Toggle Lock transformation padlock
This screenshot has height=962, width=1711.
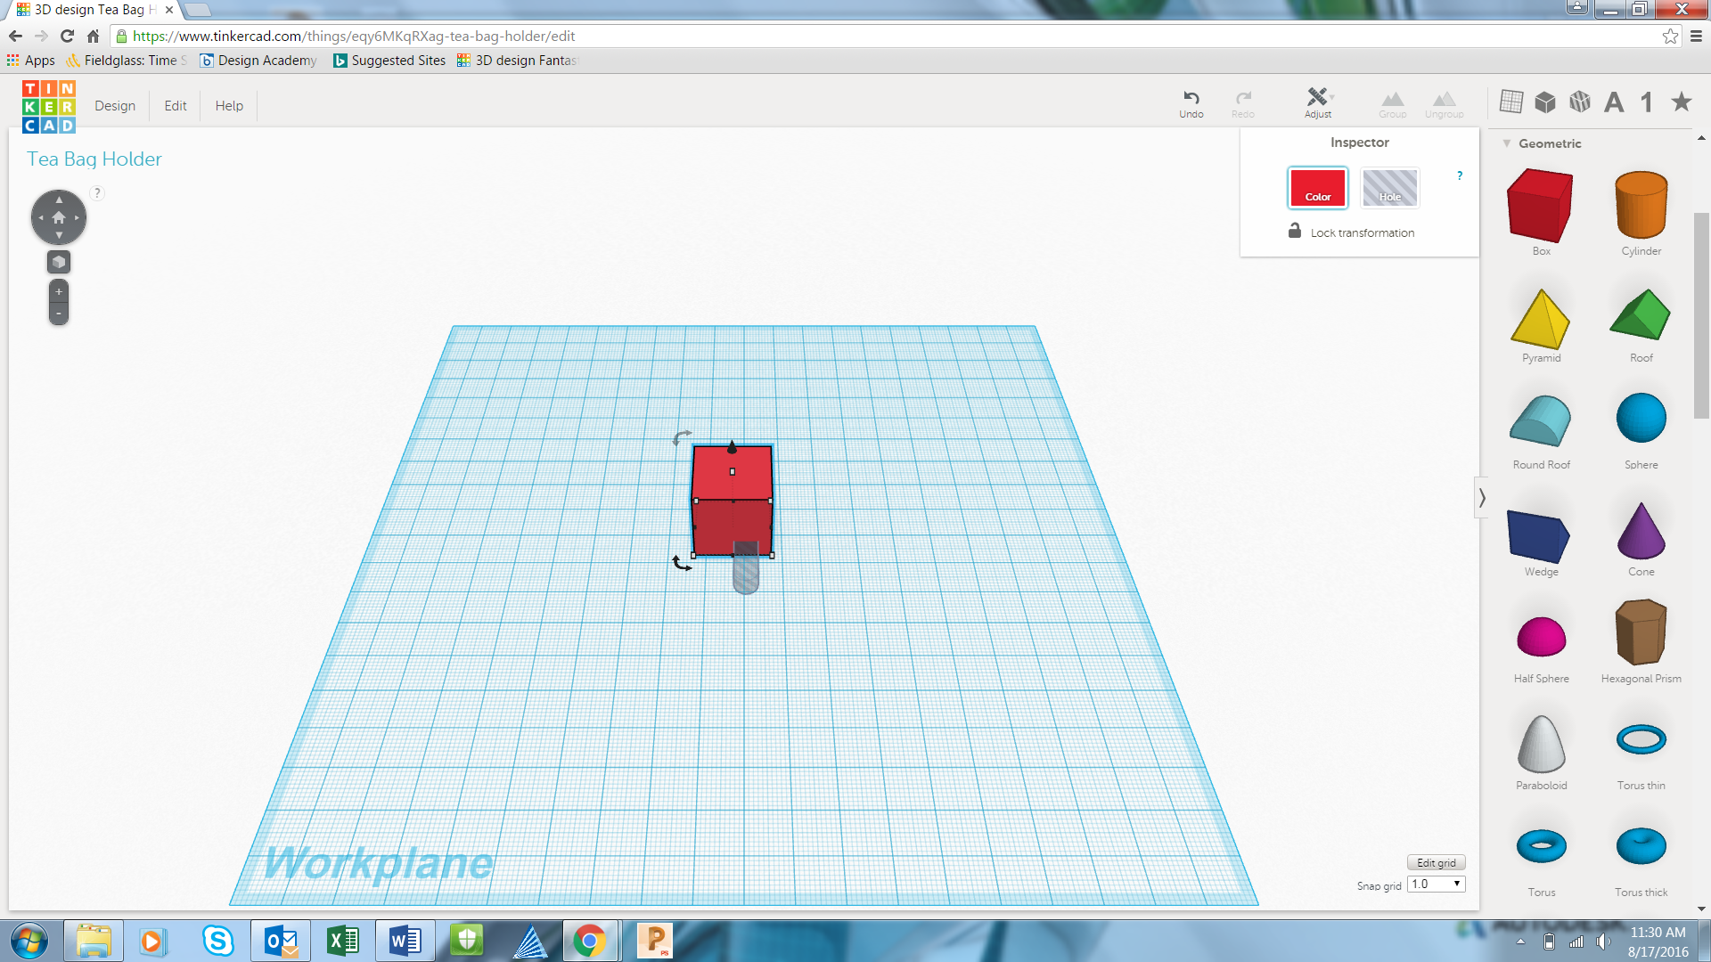pyautogui.click(x=1295, y=232)
